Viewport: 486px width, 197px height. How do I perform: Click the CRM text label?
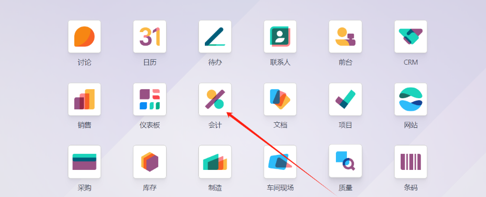pyautogui.click(x=411, y=63)
